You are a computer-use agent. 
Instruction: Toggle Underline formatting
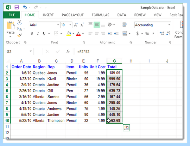(44, 33)
